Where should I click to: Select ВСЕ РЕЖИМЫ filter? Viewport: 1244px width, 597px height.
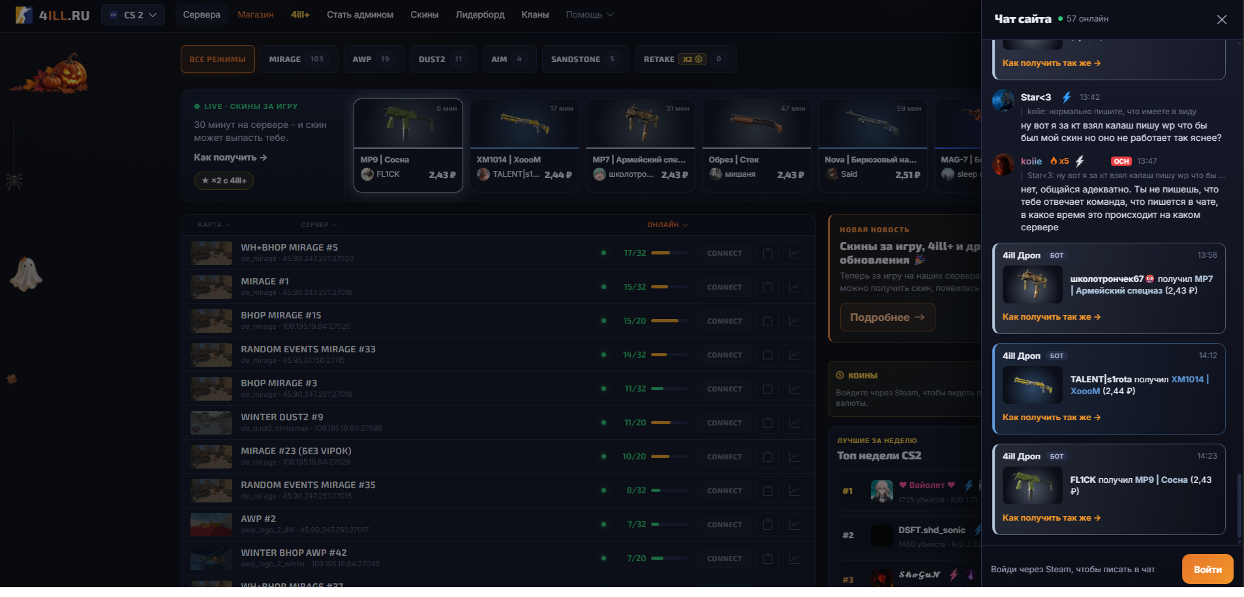pyautogui.click(x=217, y=59)
